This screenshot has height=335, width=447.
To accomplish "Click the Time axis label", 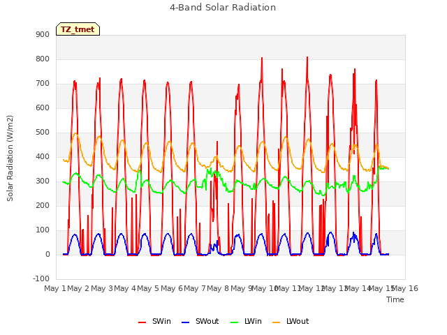I will [395, 299].
